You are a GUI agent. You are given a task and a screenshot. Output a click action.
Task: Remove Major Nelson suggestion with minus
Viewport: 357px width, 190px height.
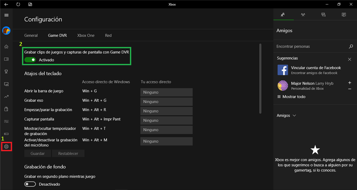[350, 89]
